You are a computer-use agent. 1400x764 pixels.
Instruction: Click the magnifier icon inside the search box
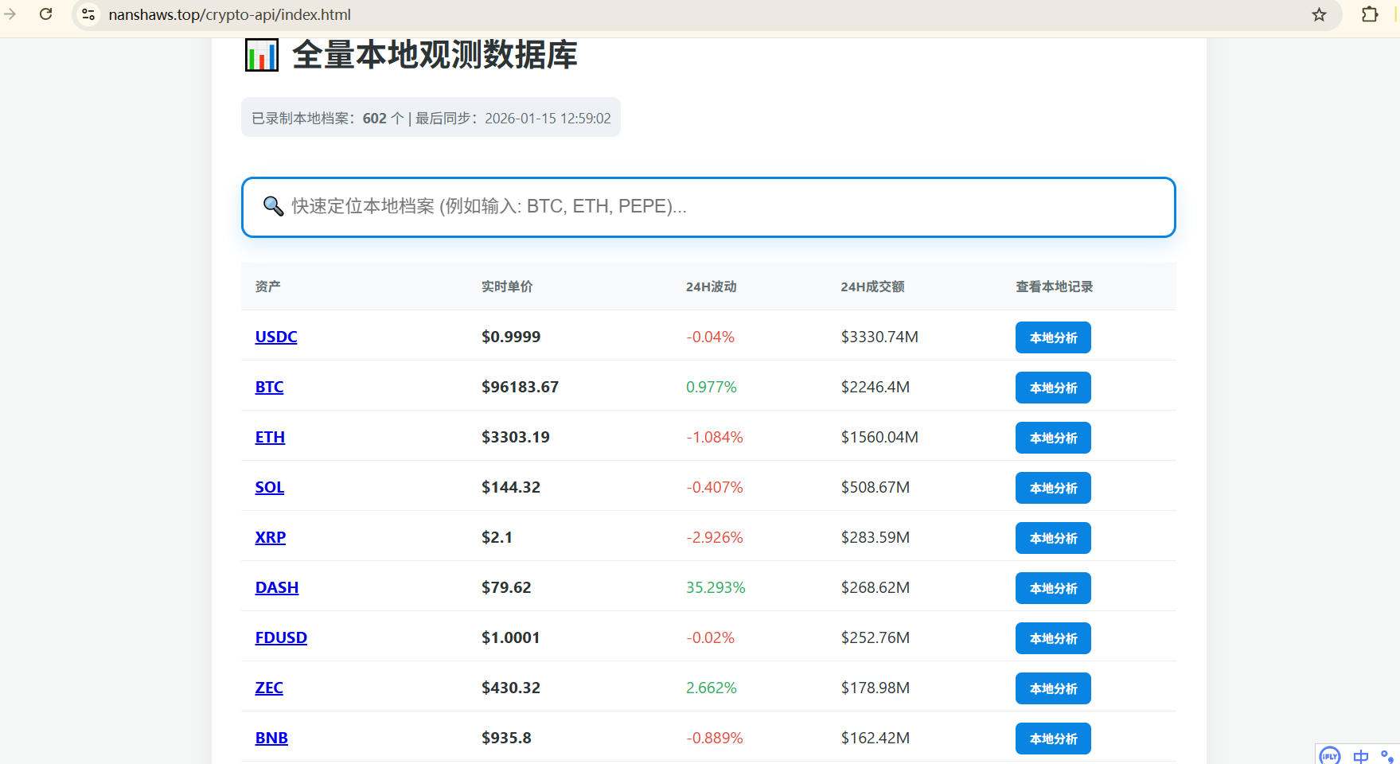click(x=273, y=206)
